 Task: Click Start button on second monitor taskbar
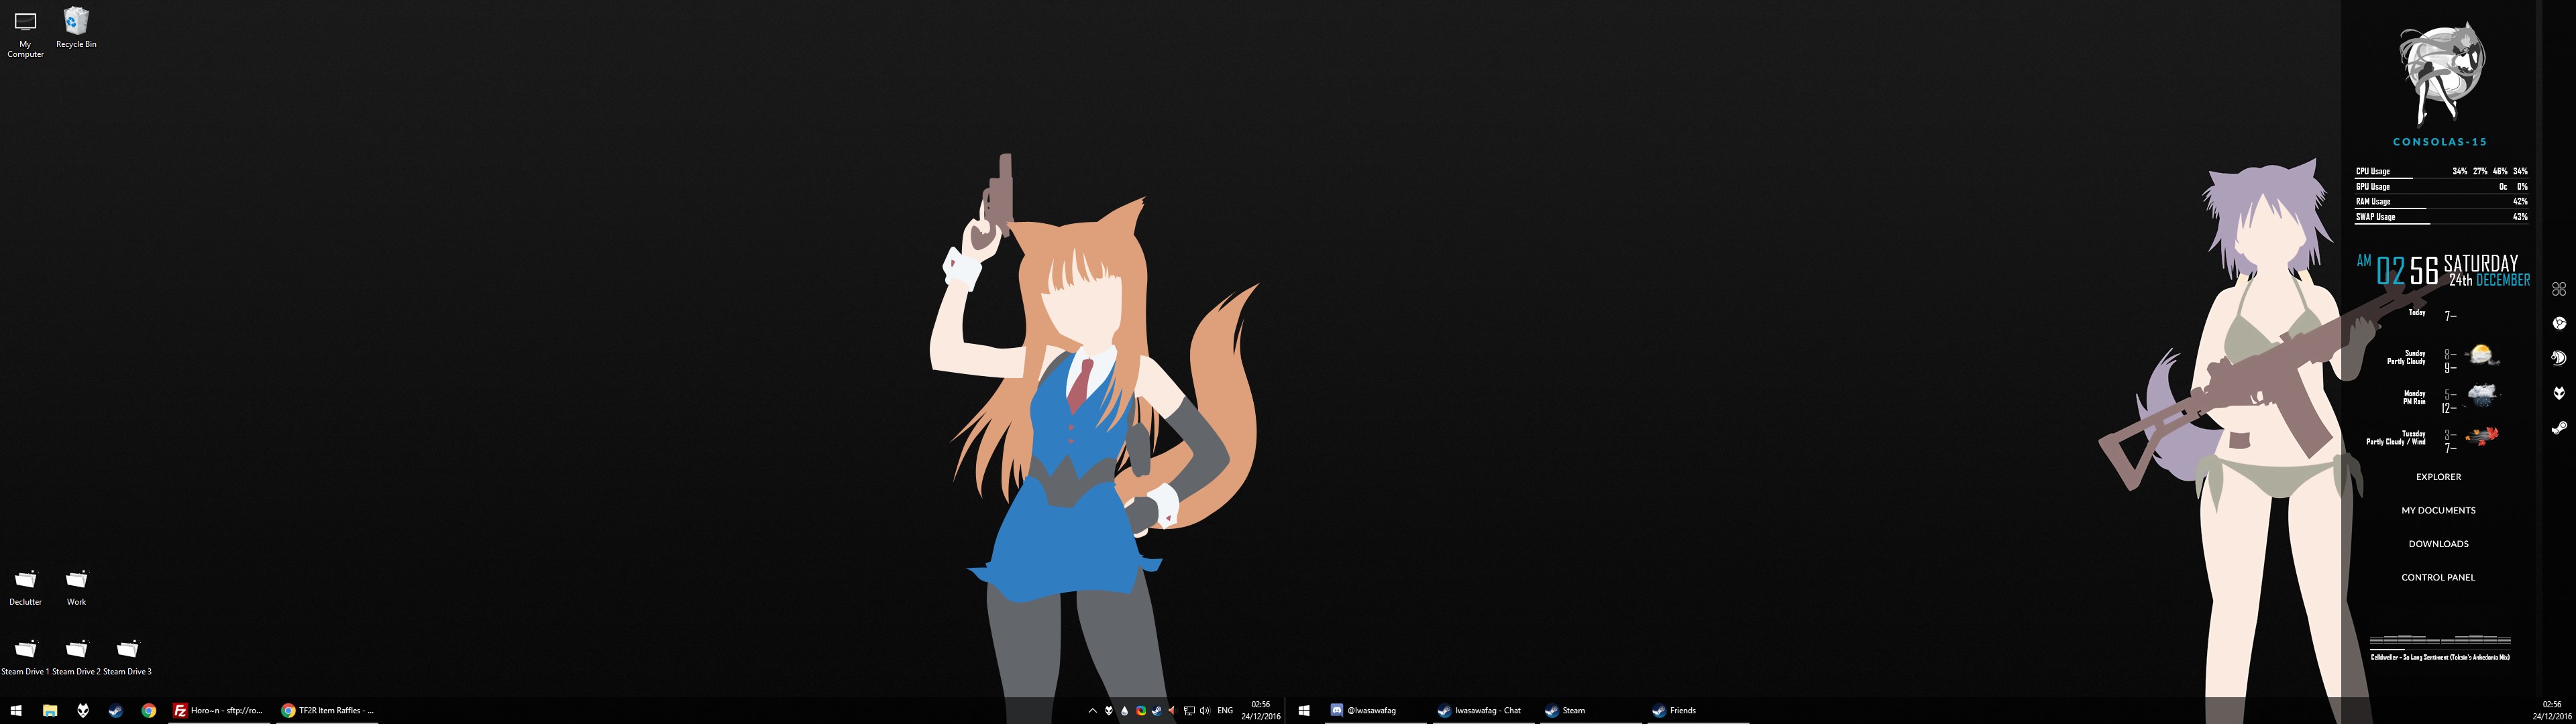1304,711
